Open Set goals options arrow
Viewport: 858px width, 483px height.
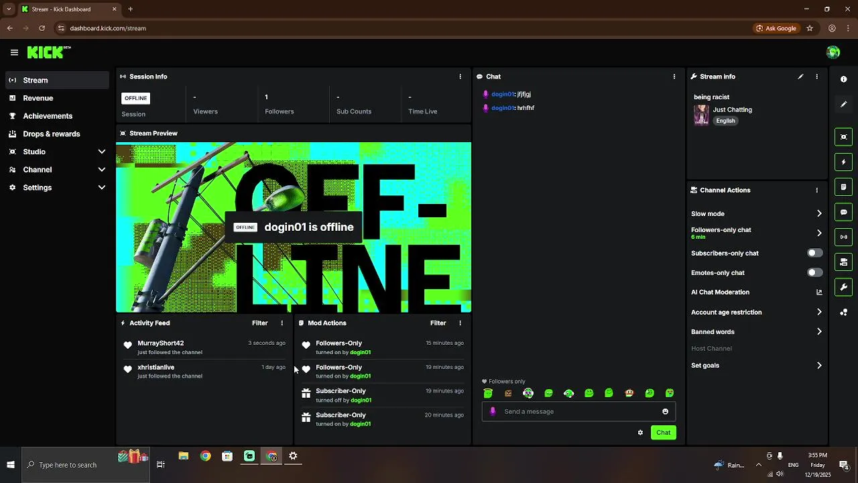coord(819,366)
